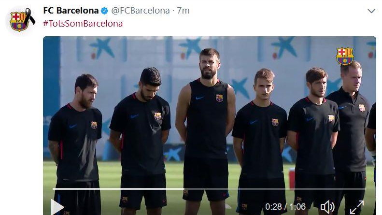Seek on the video progress bar

pos(209,189)
